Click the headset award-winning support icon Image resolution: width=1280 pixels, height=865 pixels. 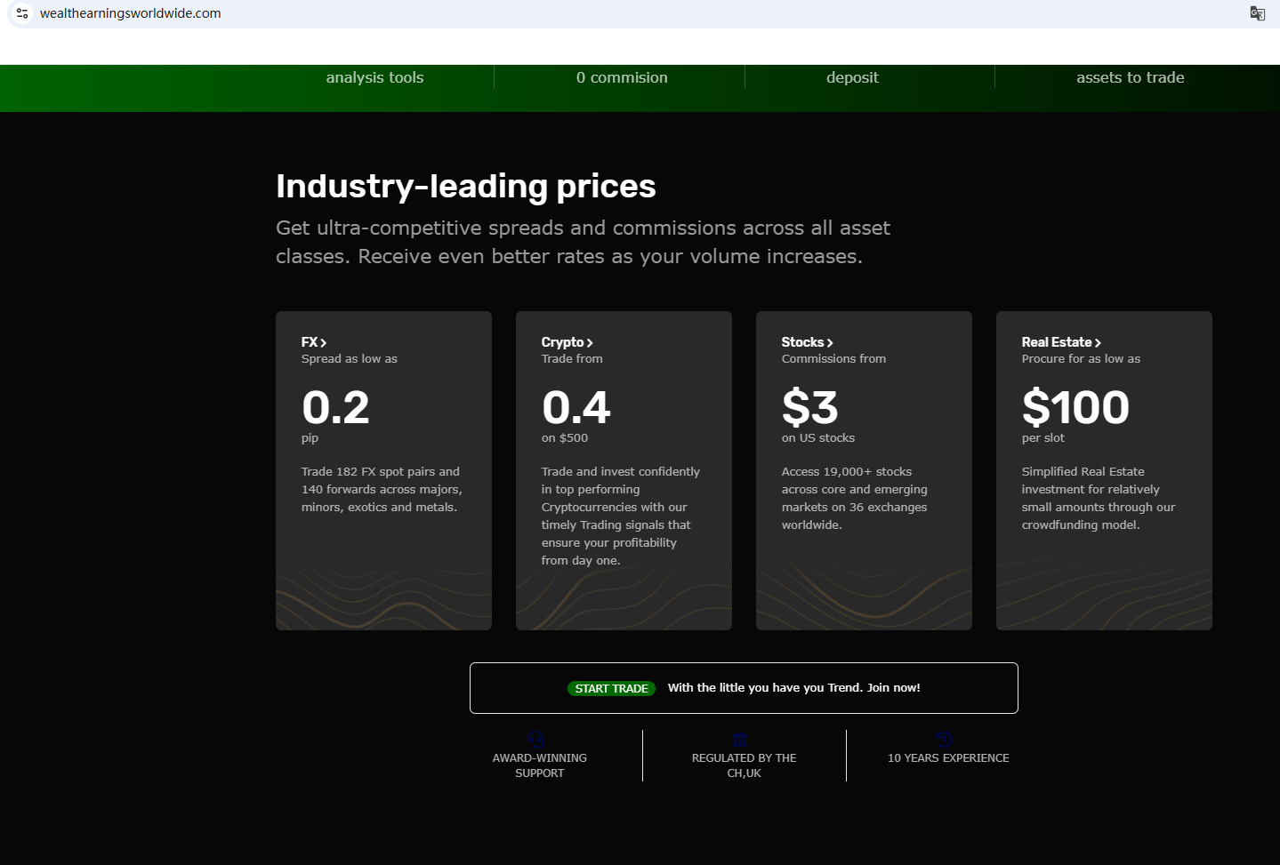pyautogui.click(x=535, y=740)
